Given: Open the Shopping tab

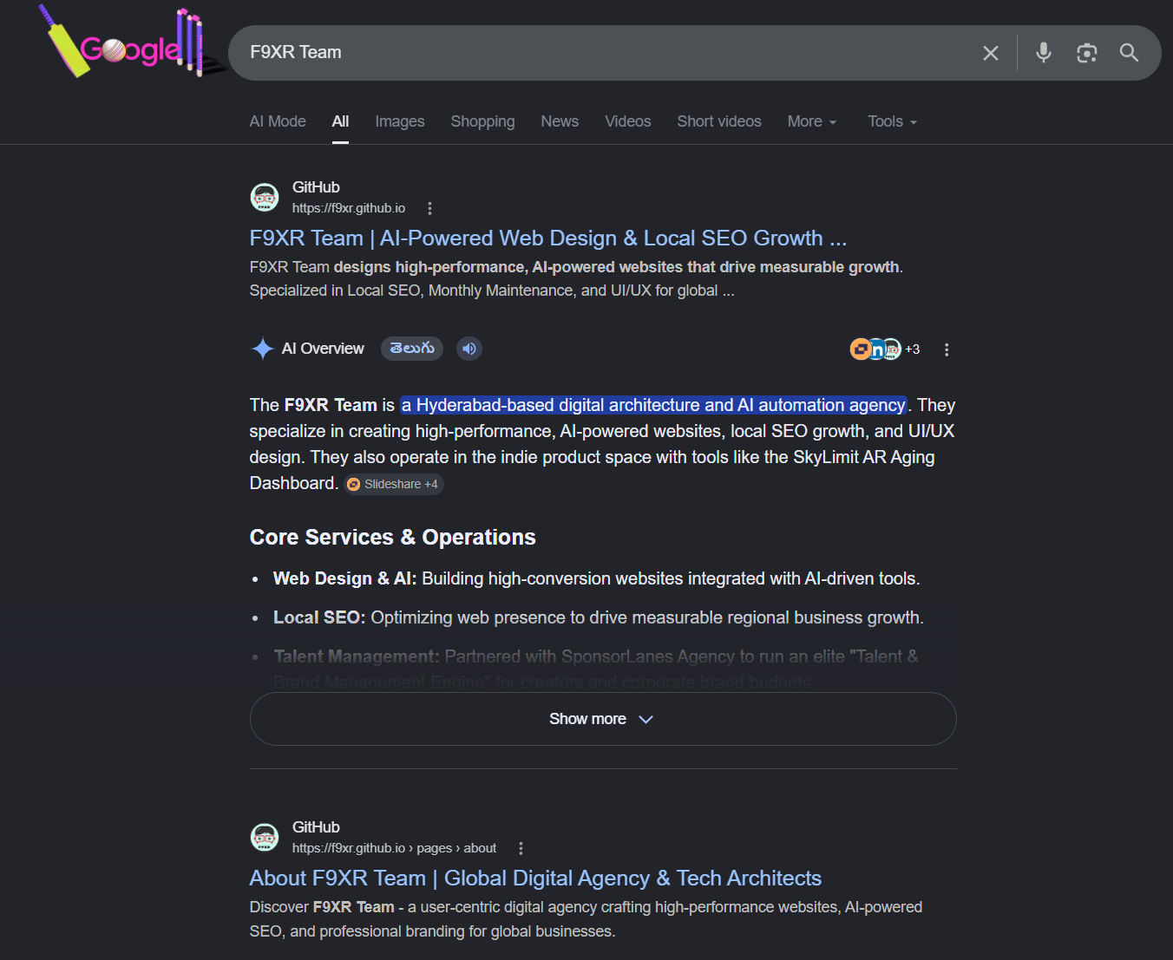Looking at the screenshot, I should click(x=482, y=121).
